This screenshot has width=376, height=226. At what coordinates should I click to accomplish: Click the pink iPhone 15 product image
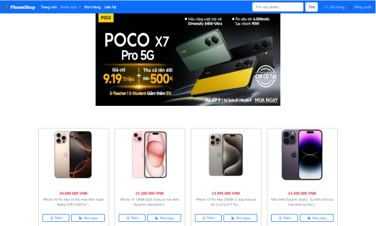point(150,155)
